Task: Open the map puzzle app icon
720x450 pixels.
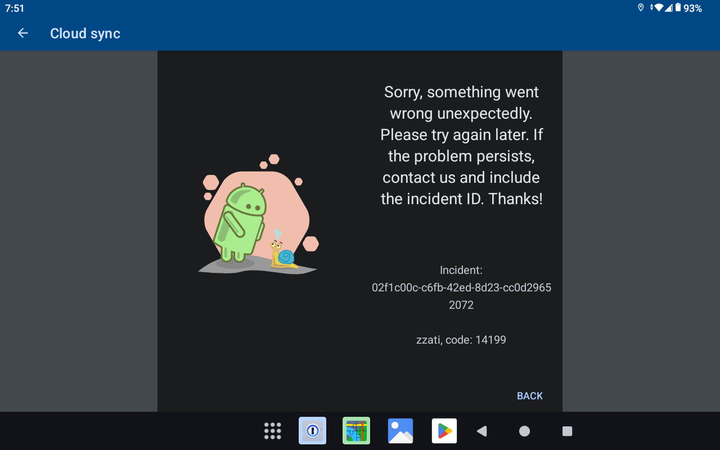Action: click(x=356, y=431)
